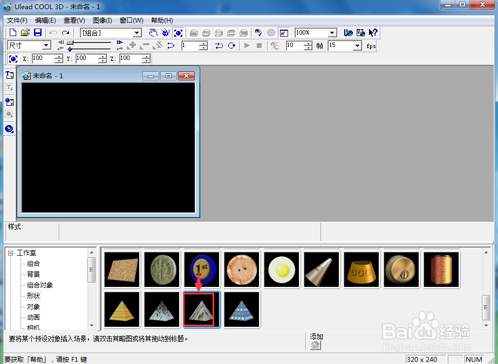Image resolution: width=498 pixels, height=364 pixels.
Task: Play the animation
Action: [247, 45]
